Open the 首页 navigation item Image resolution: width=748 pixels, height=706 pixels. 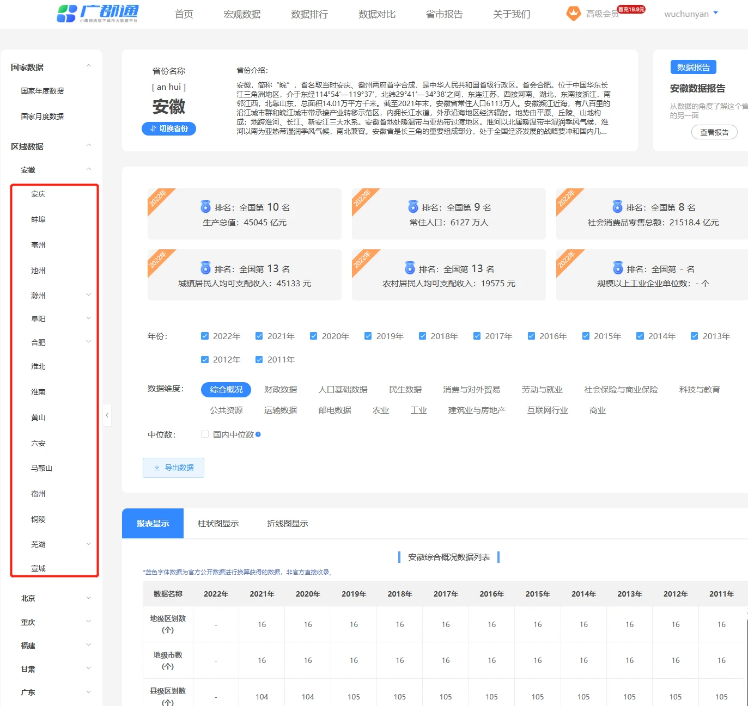[184, 14]
